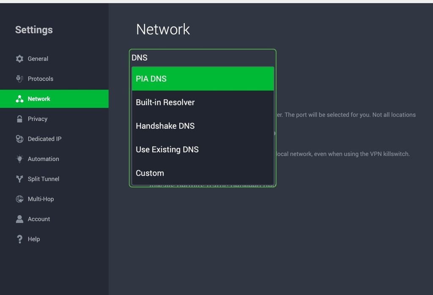Click the Settings sidebar title

click(34, 30)
